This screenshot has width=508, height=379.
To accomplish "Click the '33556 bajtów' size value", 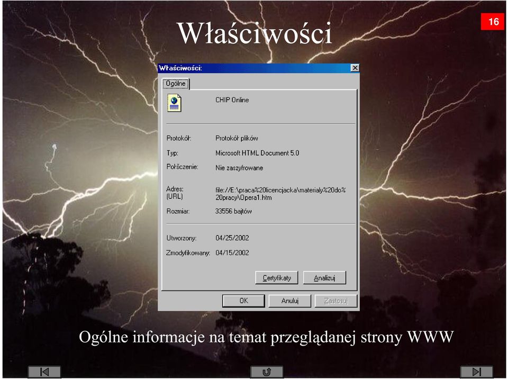I will (233, 211).
